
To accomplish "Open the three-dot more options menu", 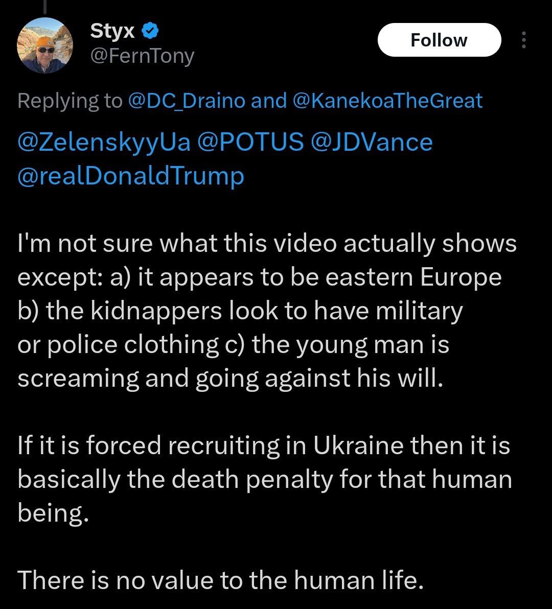I will click(x=523, y=40).
